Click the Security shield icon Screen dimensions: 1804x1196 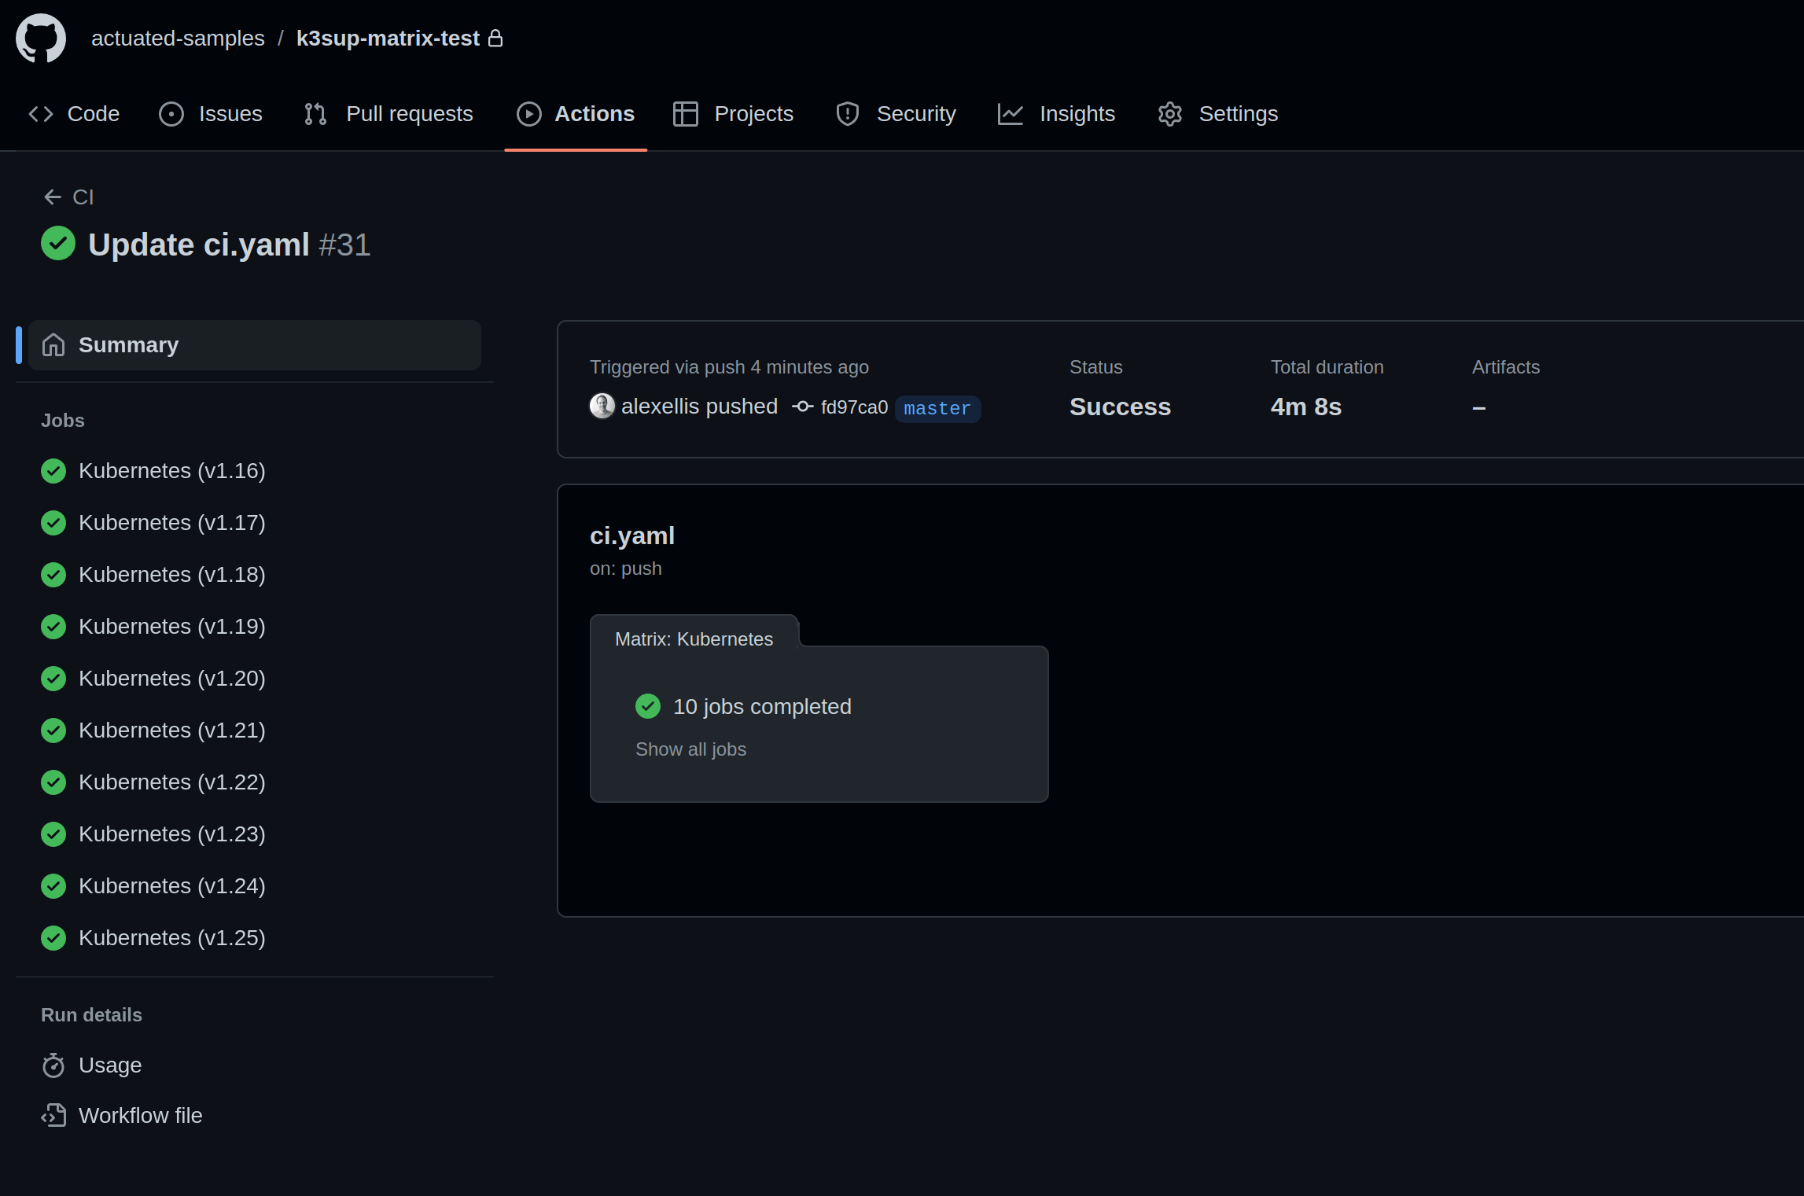[x=847, y=113]
